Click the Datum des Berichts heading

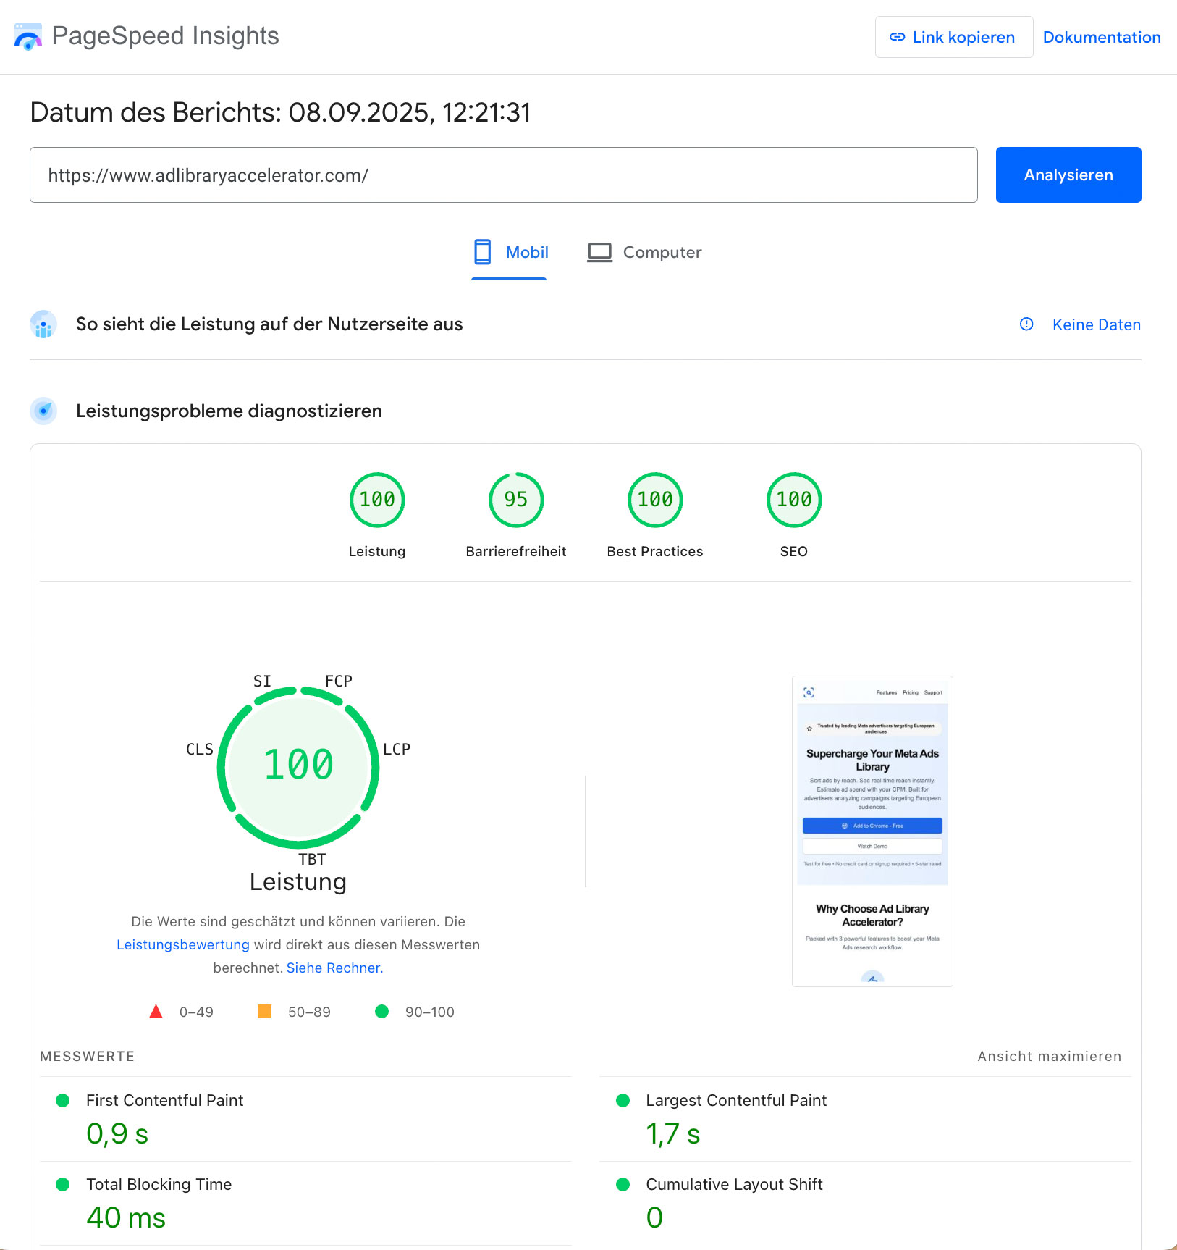[280, 113]
